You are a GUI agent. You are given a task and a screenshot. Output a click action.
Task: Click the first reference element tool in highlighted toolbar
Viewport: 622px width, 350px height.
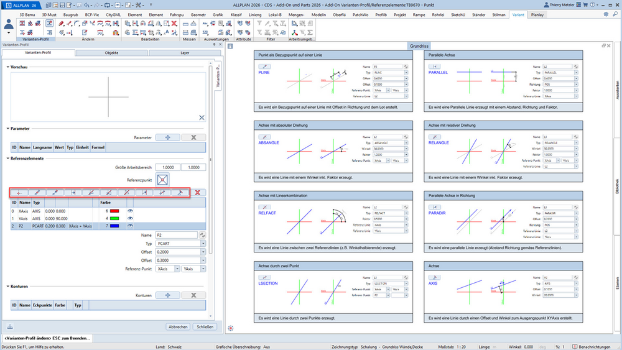coord(19,193)
